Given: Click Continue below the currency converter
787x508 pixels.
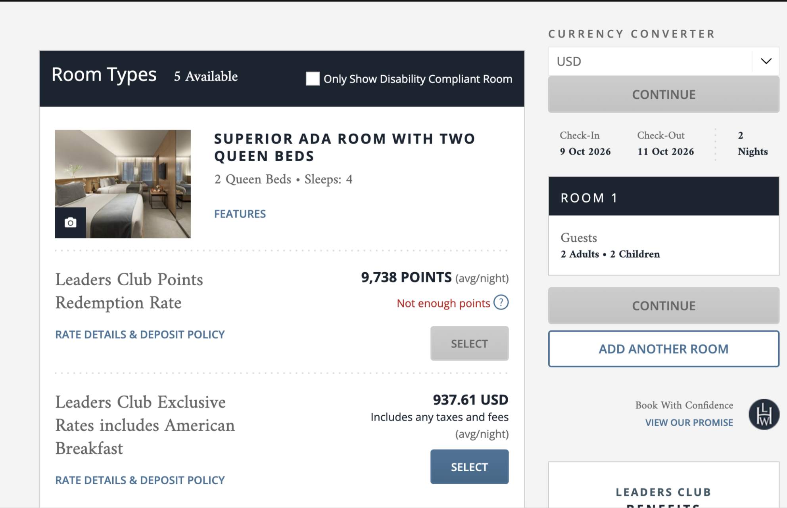Looking at the screenshot, I should 664,95.
